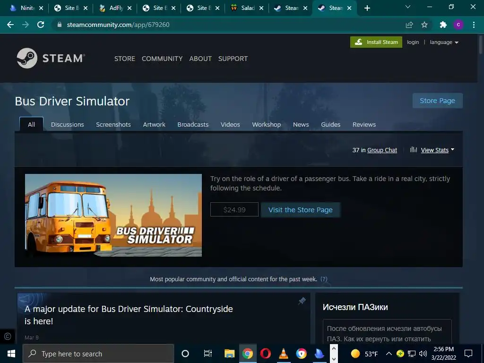
Task: Open the Chrome extensions puzzle icon
Action: click(443, 25)
